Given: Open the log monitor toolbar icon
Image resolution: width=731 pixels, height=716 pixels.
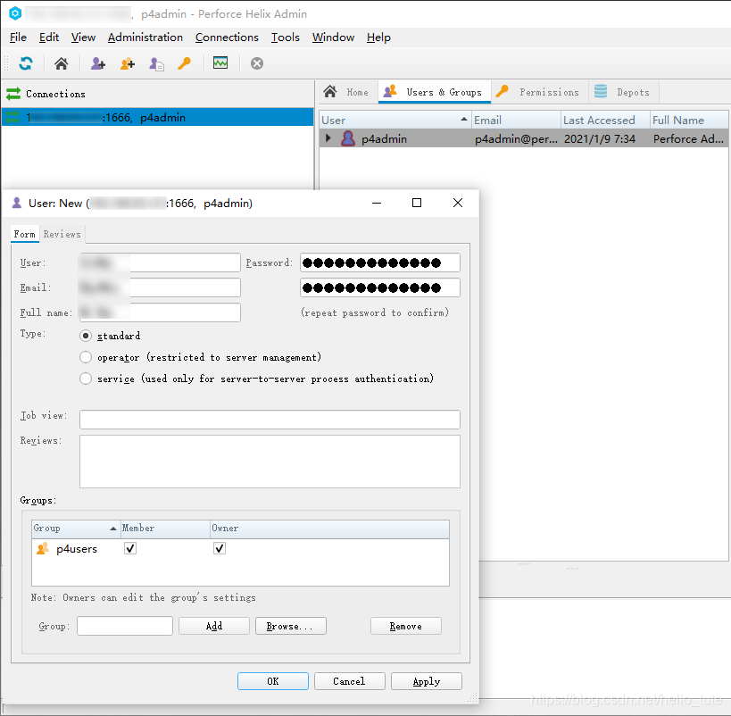Looking at the screenshot, I should tap(220, 62).
